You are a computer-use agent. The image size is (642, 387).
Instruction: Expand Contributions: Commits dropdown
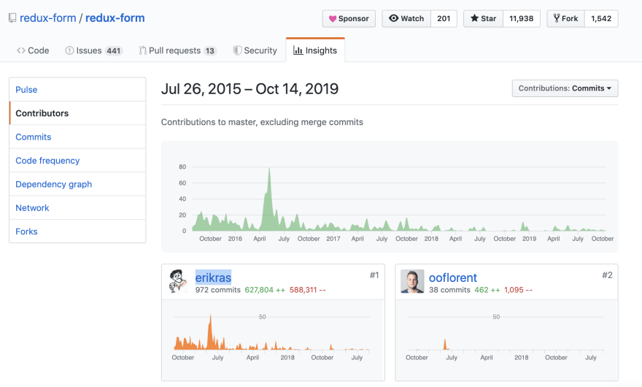(x=565, y=88)
